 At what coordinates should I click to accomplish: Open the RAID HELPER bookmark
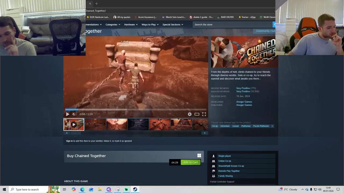click(x=225, y=17)
